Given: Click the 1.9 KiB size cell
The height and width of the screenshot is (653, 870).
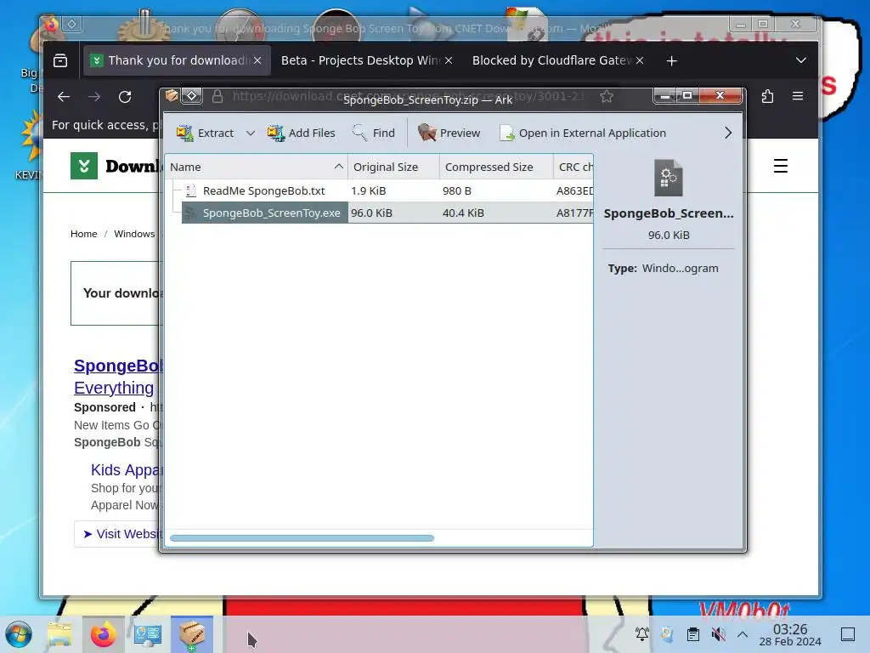Looking at the screenshot, I should pyautogui.click(x=369, y=190).
